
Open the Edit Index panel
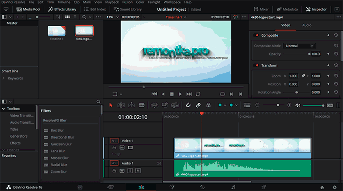click(95, 9)
